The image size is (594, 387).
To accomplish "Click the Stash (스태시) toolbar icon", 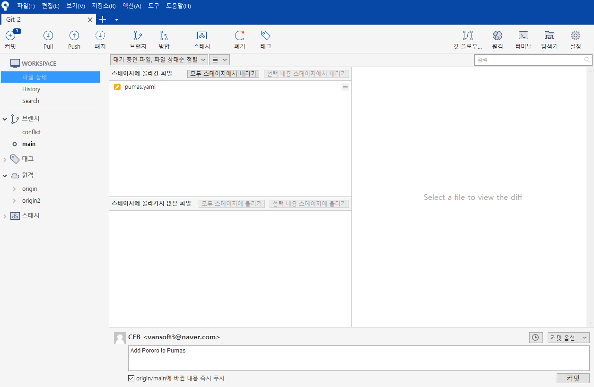I will click(x=202, y=35).
